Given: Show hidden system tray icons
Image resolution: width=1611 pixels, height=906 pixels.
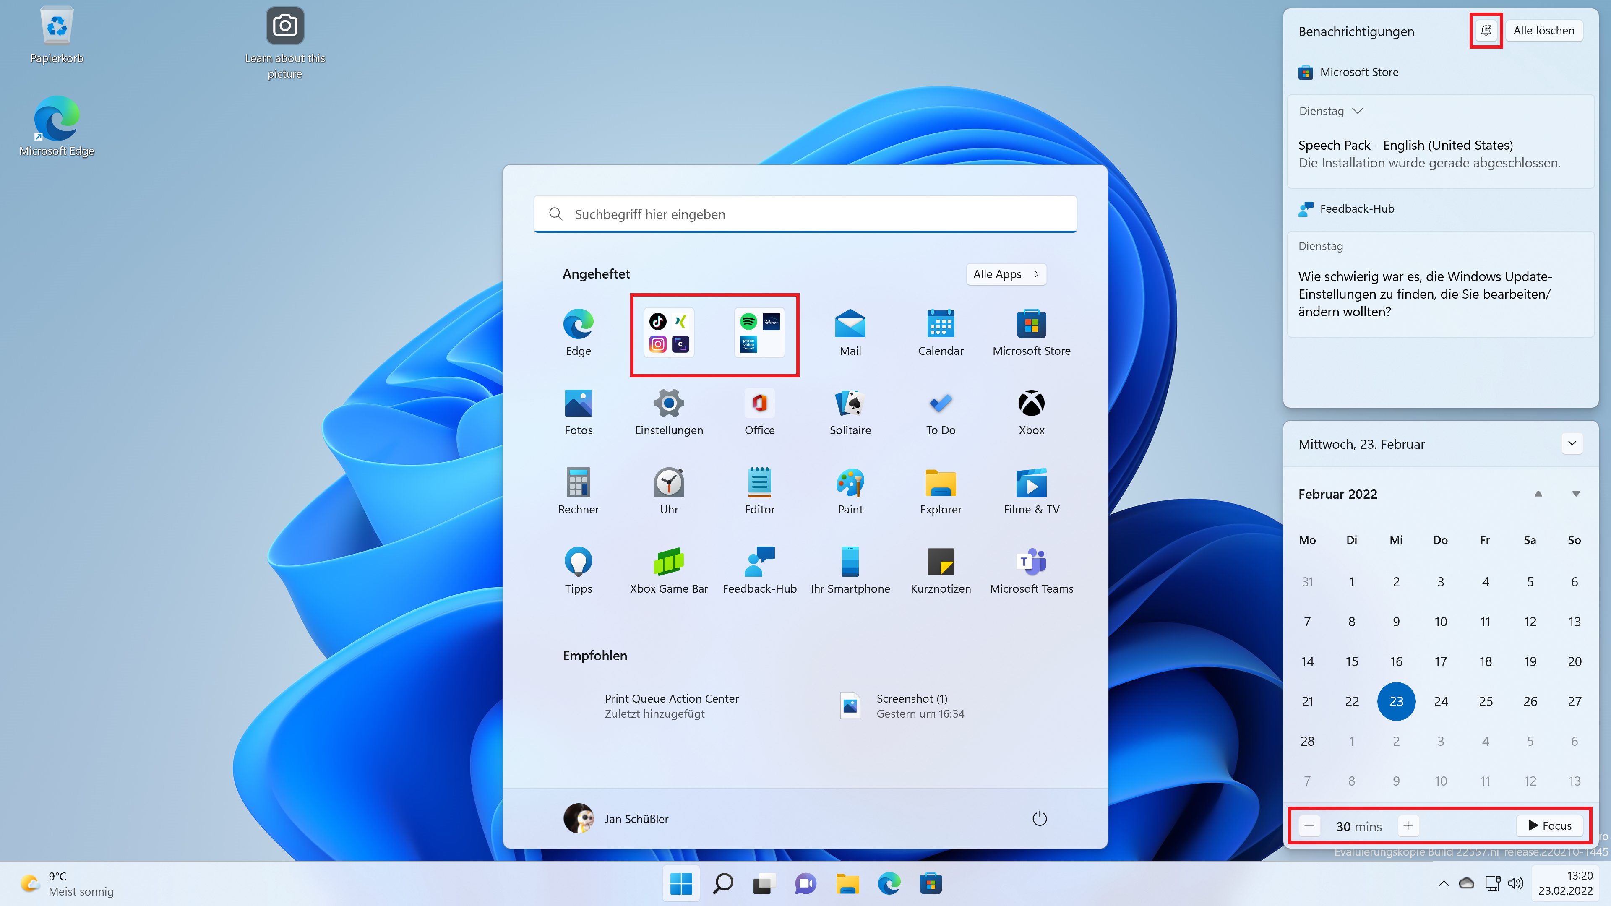Looking at the screenshot, I should (1443, 883).
